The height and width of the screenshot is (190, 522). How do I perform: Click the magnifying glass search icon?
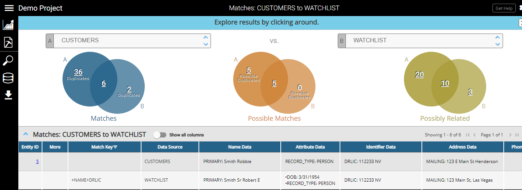point(8,61)
